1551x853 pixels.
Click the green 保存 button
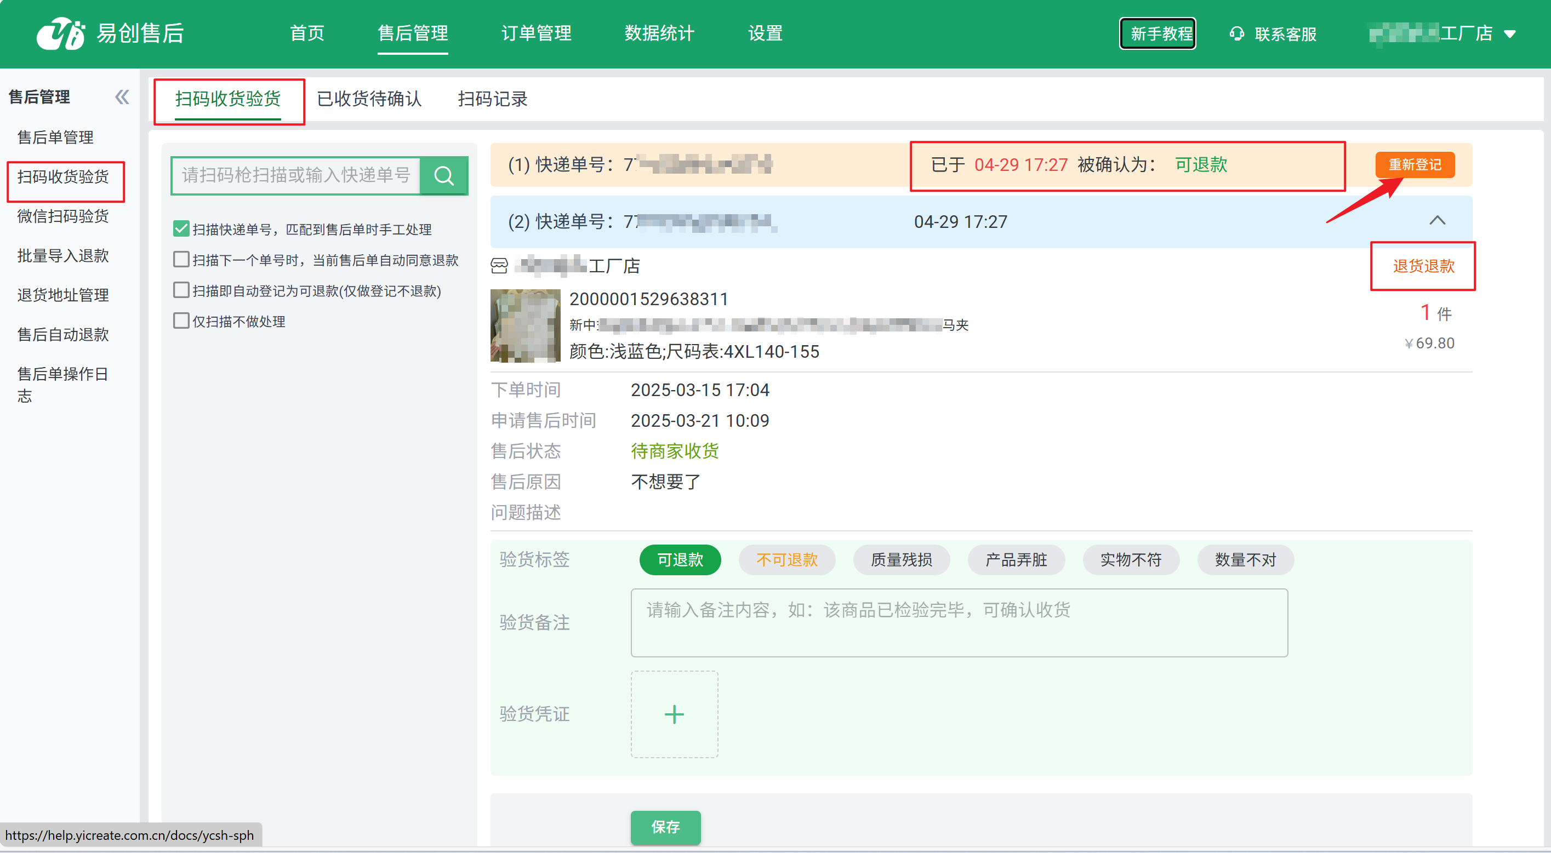coord(665,827)
